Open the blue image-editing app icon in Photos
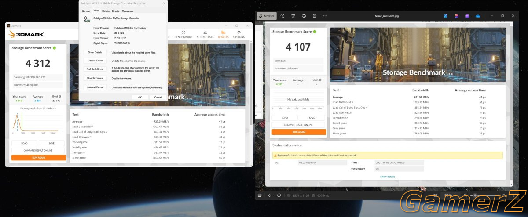This screenshot has height=217, width=528. 446,16
